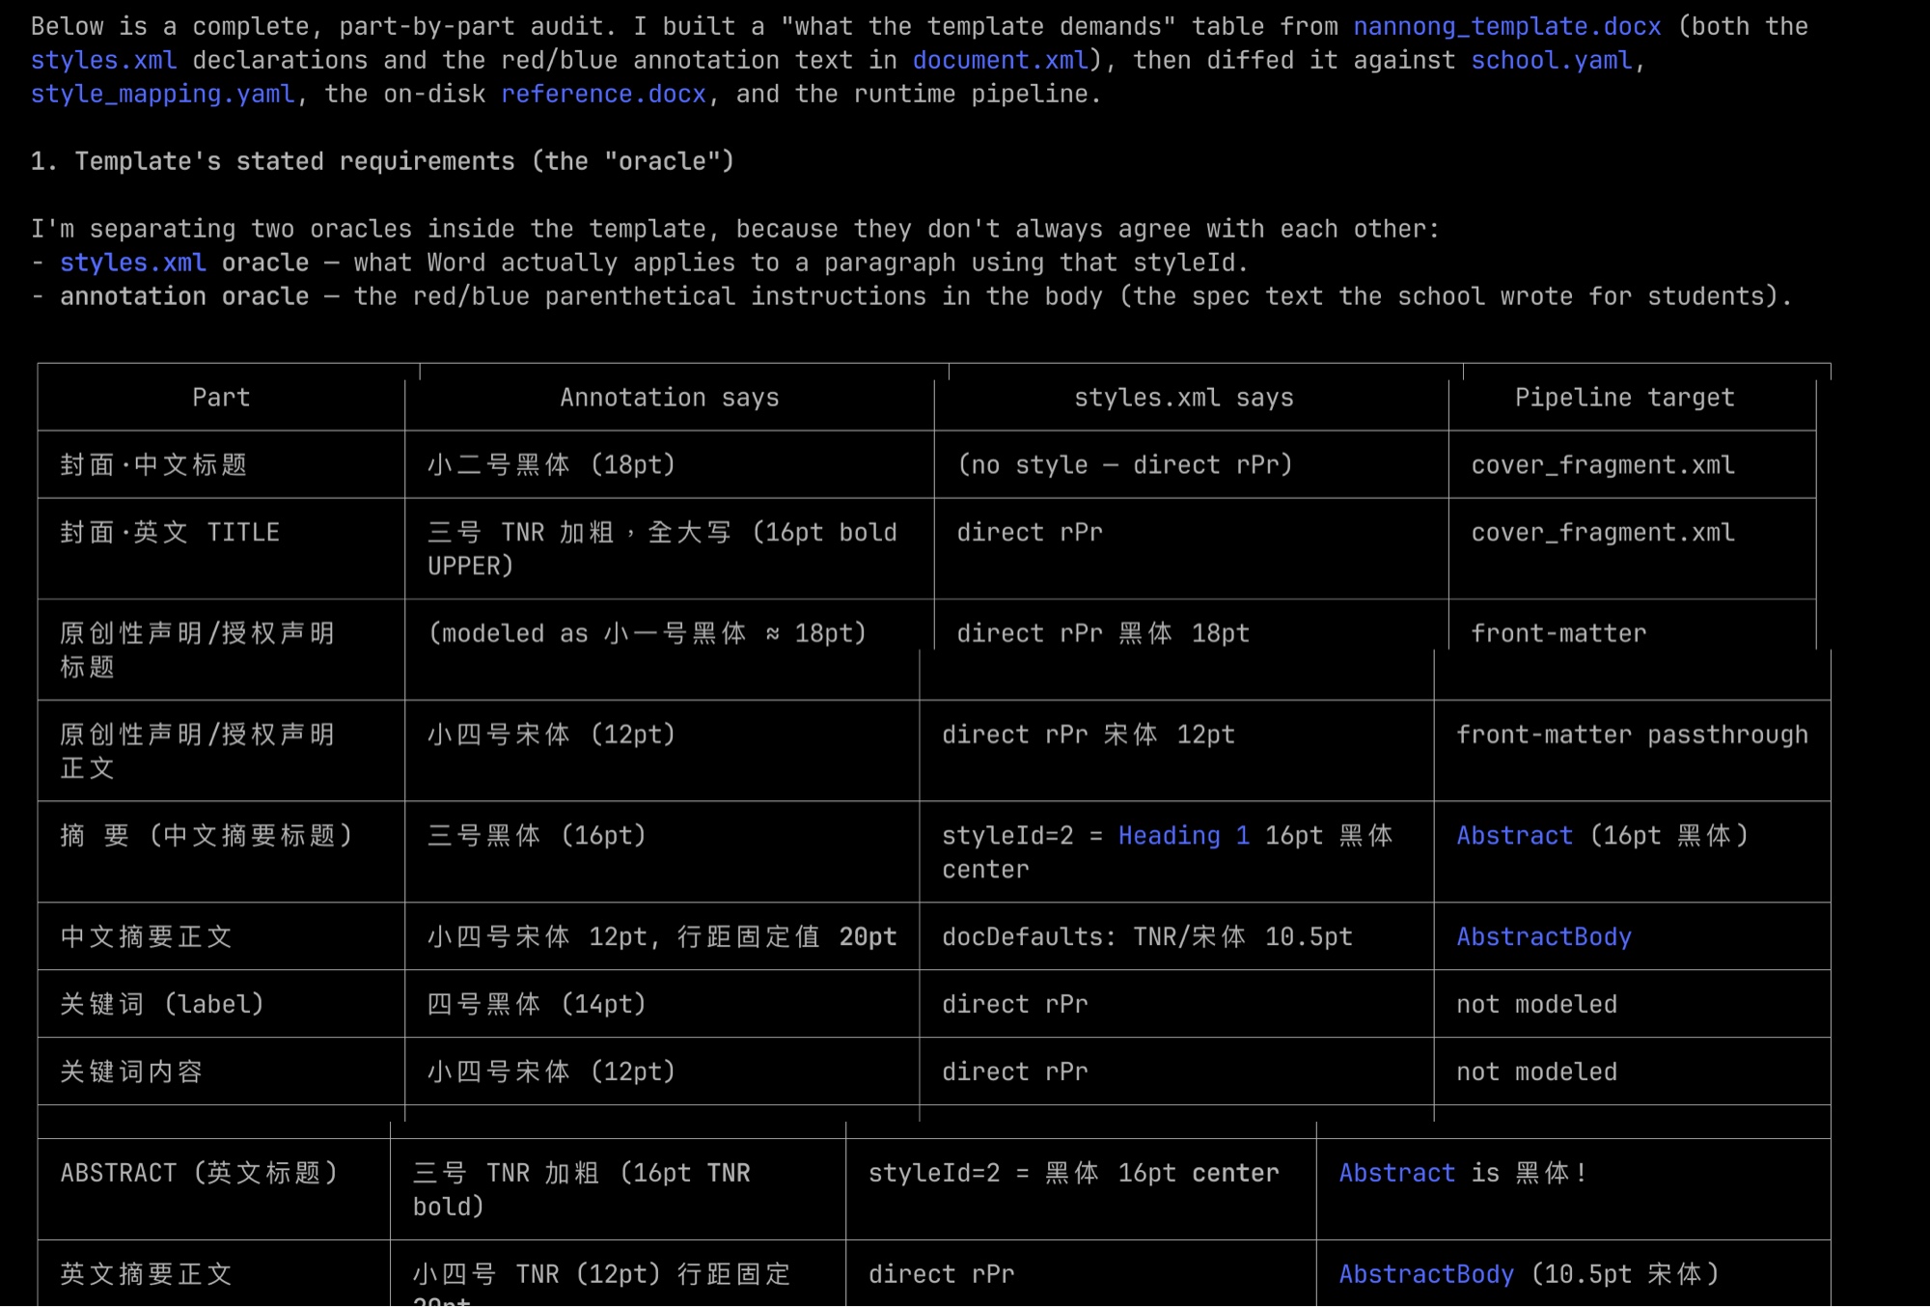
Task: Click the 'annotation oracle' bullet text
Action: pyautogui.click(x=184, y=296)
